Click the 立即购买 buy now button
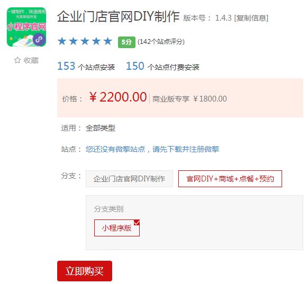The image size is (308, 284). pyautogui.click(x=85, y=271)
